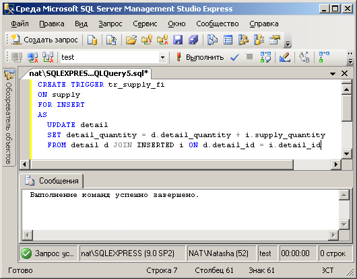Open the Сервис menu

(x=145, y=24)
